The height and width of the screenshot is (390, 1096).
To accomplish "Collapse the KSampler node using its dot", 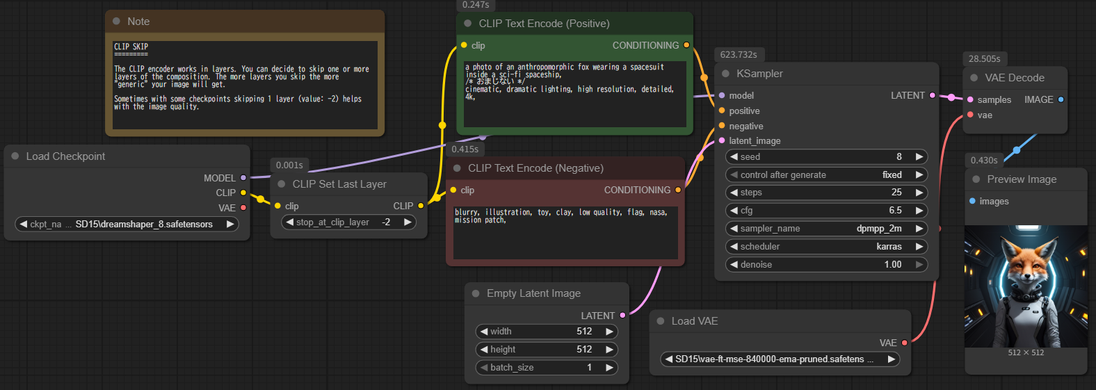I will (x=726, y=74).
